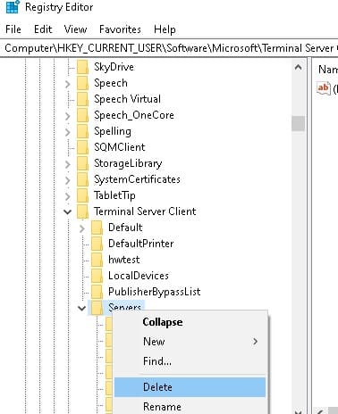
Task: Click the ab string value icon
Action: pos(324,88)
